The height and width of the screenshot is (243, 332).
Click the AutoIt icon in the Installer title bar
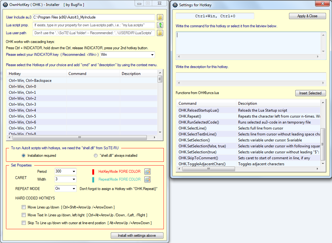[x=5, y=5]
